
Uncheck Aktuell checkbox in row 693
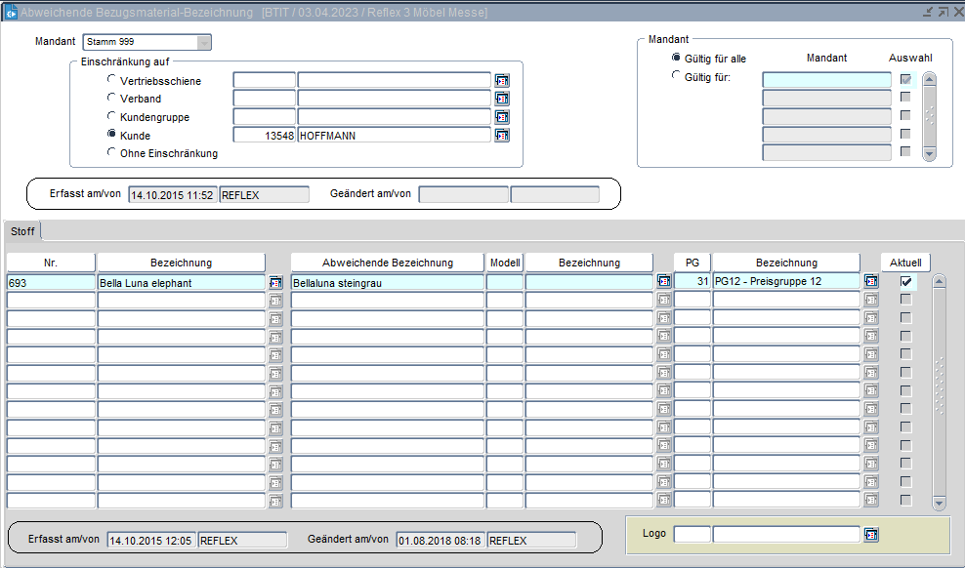pyautogui.click(x=906, y=282)
